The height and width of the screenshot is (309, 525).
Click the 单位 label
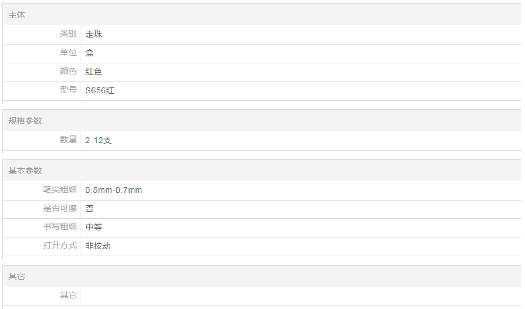pos(68,53)
